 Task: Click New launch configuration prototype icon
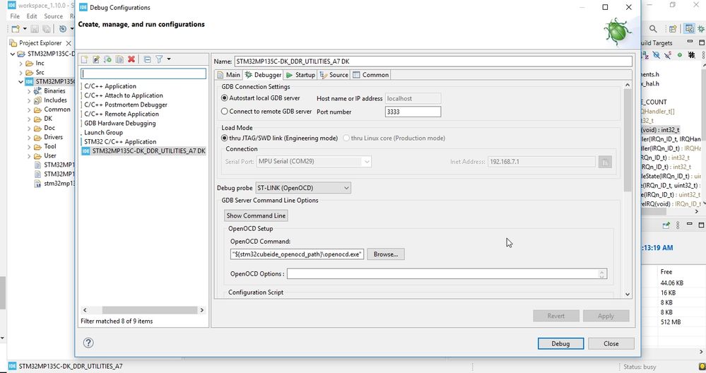[96, 59]
